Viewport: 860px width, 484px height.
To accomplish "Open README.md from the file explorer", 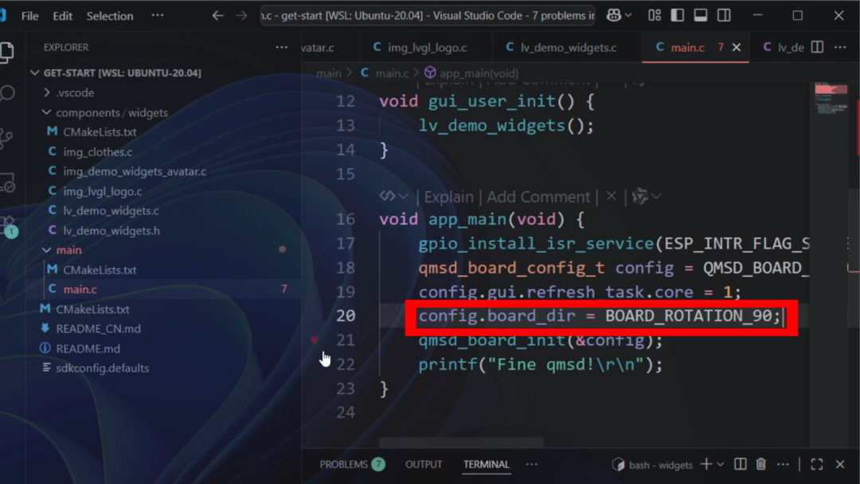I will click(88, 349).
